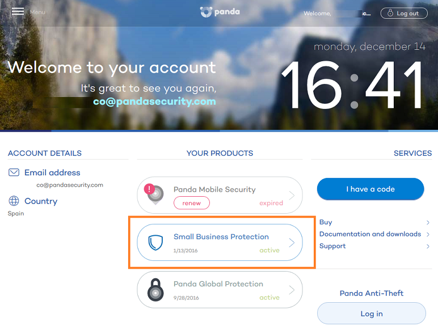Click the SERVICES heading
This screenshot has height=326, width=438.
pyautogui.click(x=412, y=153)
